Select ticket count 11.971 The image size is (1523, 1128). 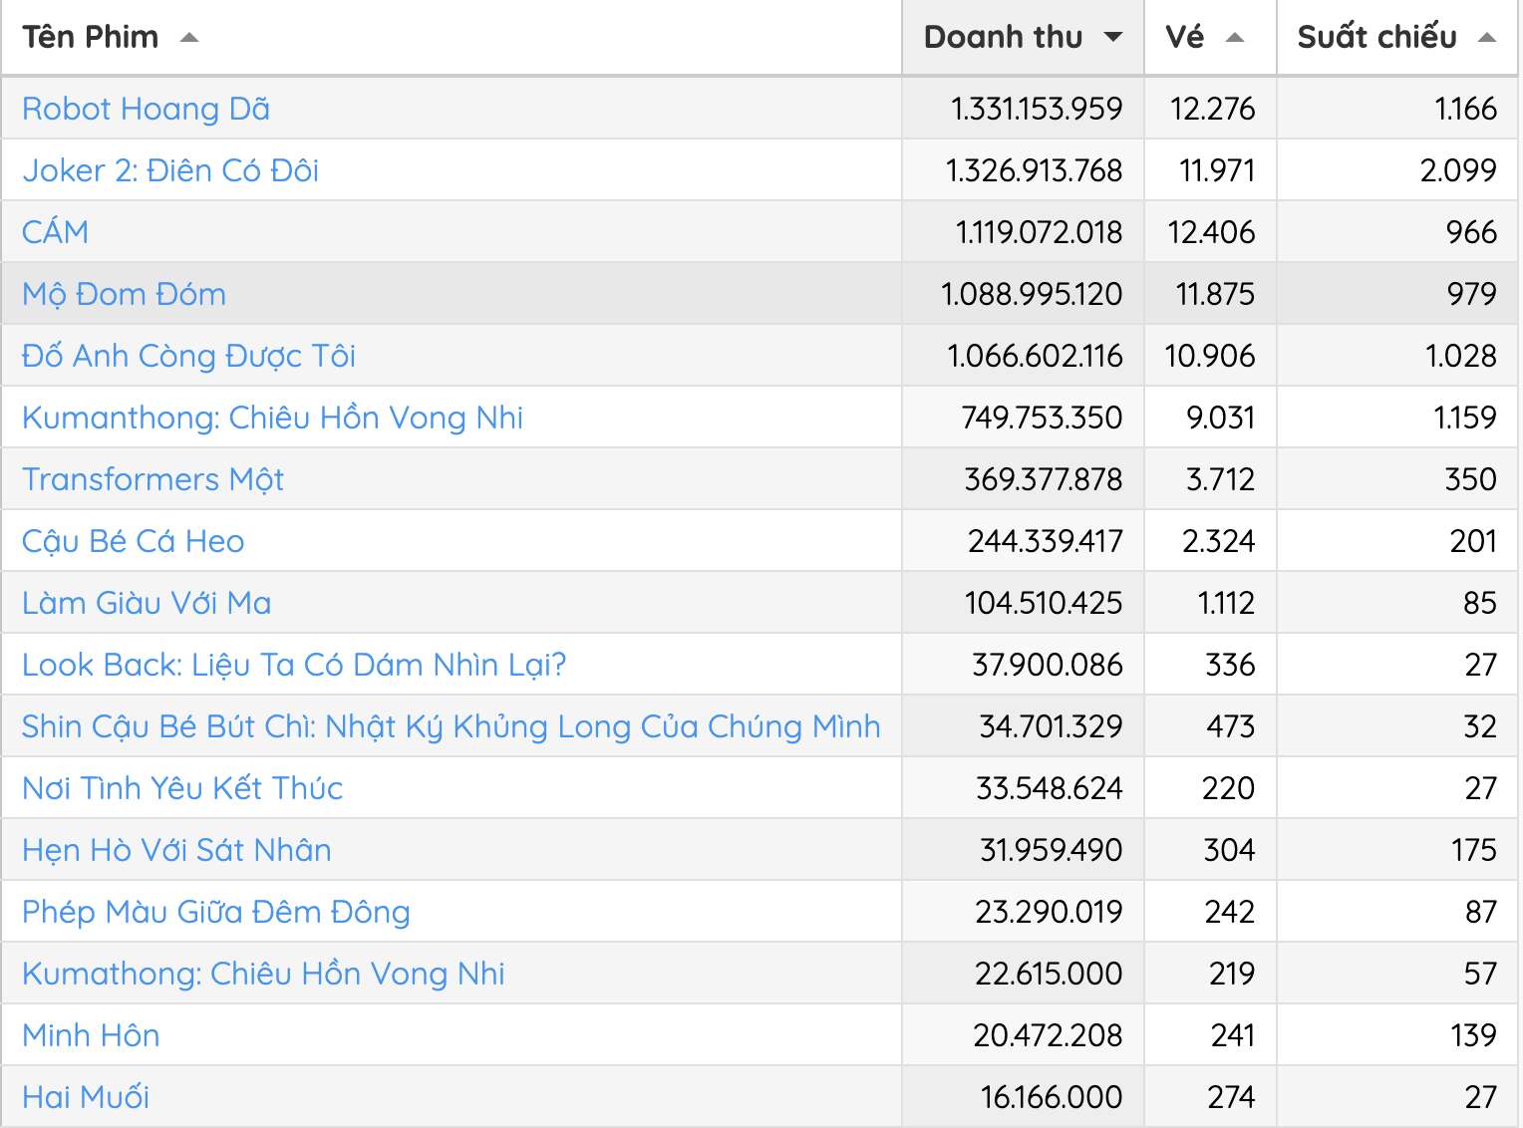pyautogui.click(x=1217, y=170)
